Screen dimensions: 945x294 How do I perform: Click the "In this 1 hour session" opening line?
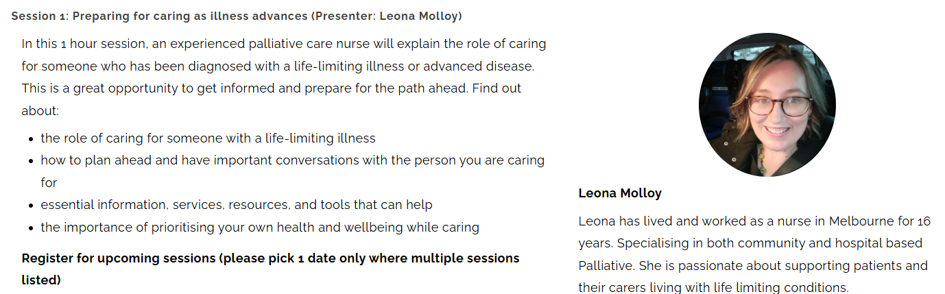(x=84, y=44)
